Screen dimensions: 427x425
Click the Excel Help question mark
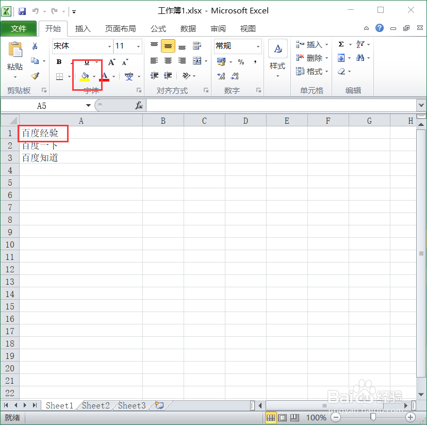pos(380,28)
